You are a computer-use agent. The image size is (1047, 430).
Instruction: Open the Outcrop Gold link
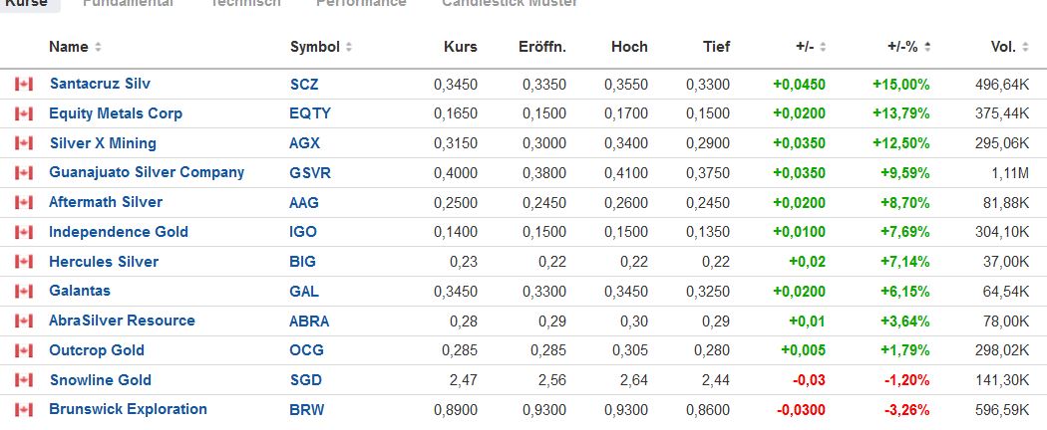click(97, 350)
